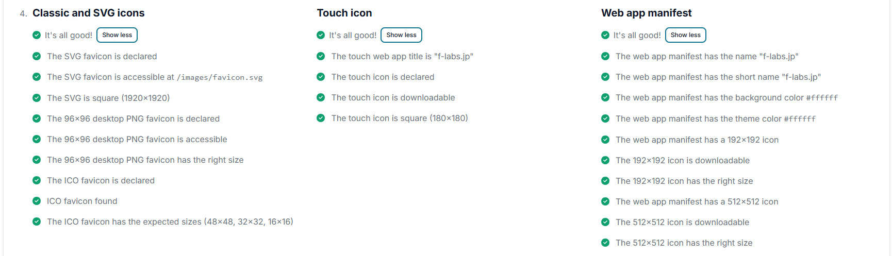Click checkmark beside "The 512×512 icon has the right size"
Image resolution: width=892 pixels, height=256 pixels.
click(x=605, y=243)
